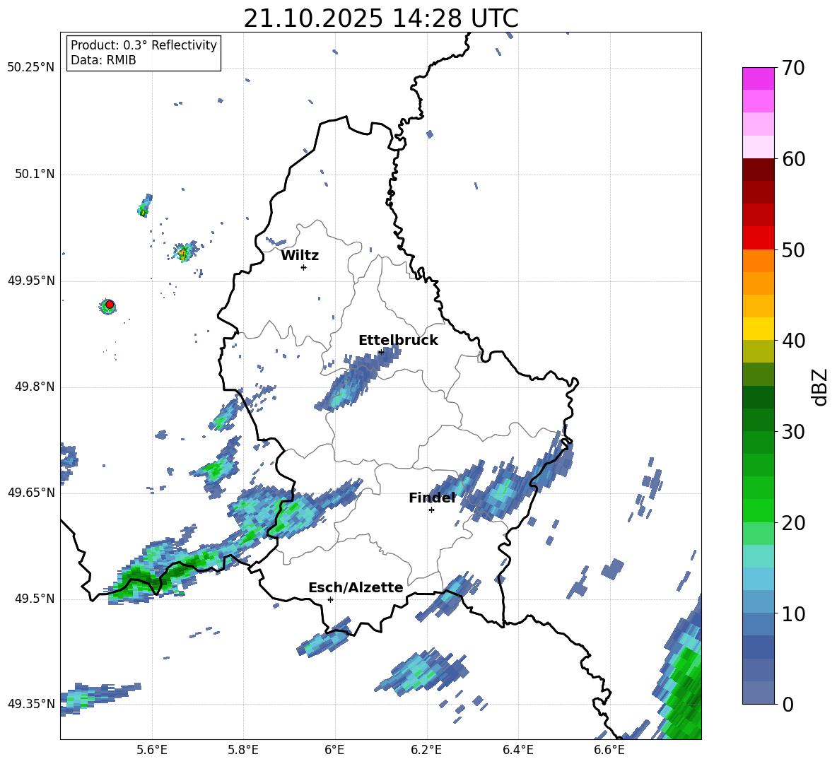Image resolution: width=837 pixels, height=764 pixels.
Task: Click the Ettelbruck city label
Action: [398, 341]
